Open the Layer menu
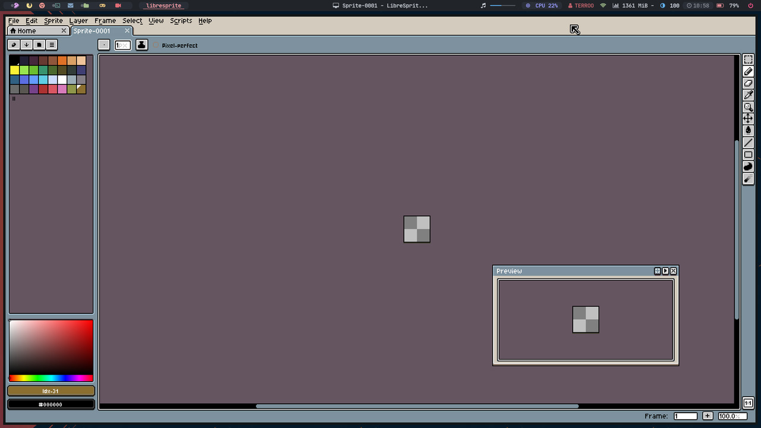The height and width of the screenshot is (428, 761). click(78, 21)
